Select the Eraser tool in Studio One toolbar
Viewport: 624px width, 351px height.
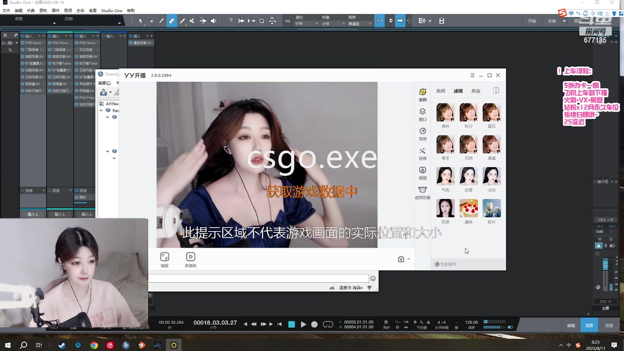(x=172, y=21)
